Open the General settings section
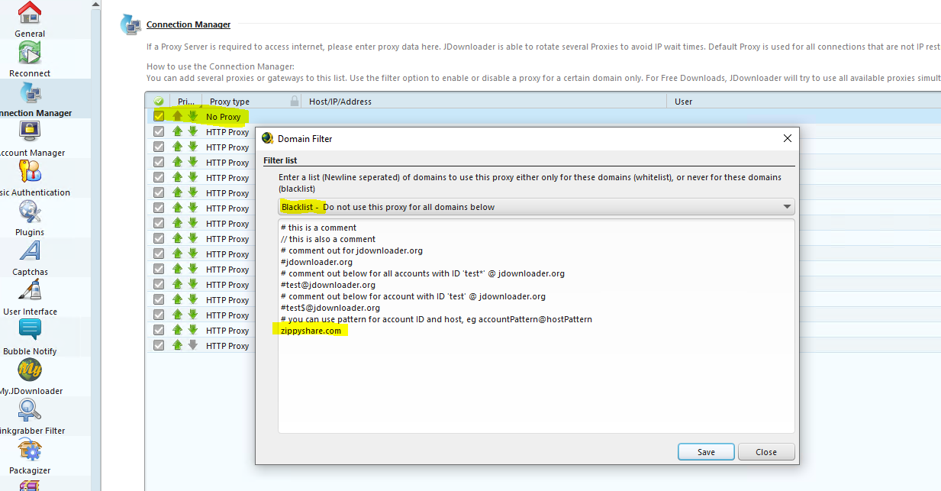The image size is (941, 491). coord(30,19)
